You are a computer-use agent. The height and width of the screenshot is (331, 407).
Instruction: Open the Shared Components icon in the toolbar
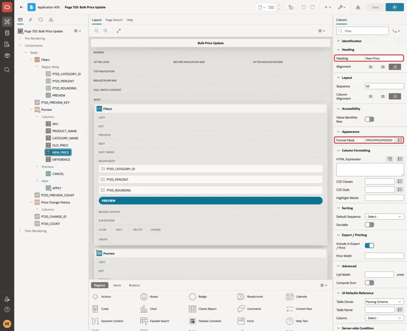pos(358,7)
